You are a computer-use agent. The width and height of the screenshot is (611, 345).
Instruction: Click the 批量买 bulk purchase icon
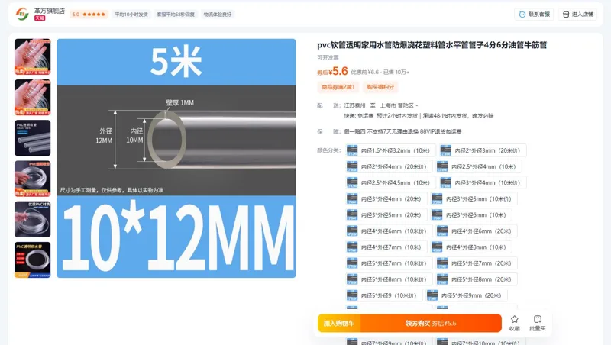coord(538,323)
